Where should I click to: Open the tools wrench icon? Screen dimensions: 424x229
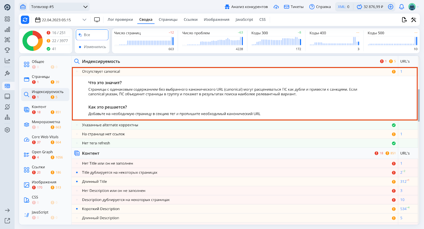tap(414, 20)
